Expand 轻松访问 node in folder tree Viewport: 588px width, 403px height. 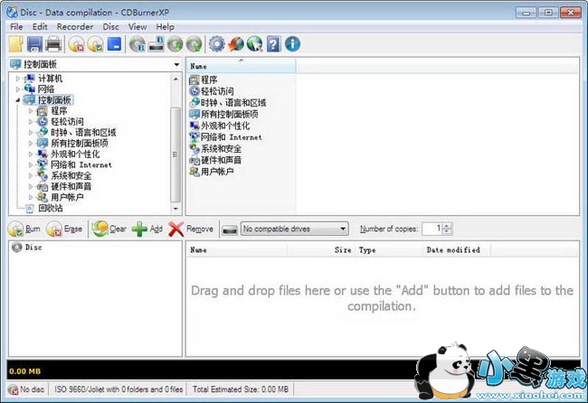(31, 122)
